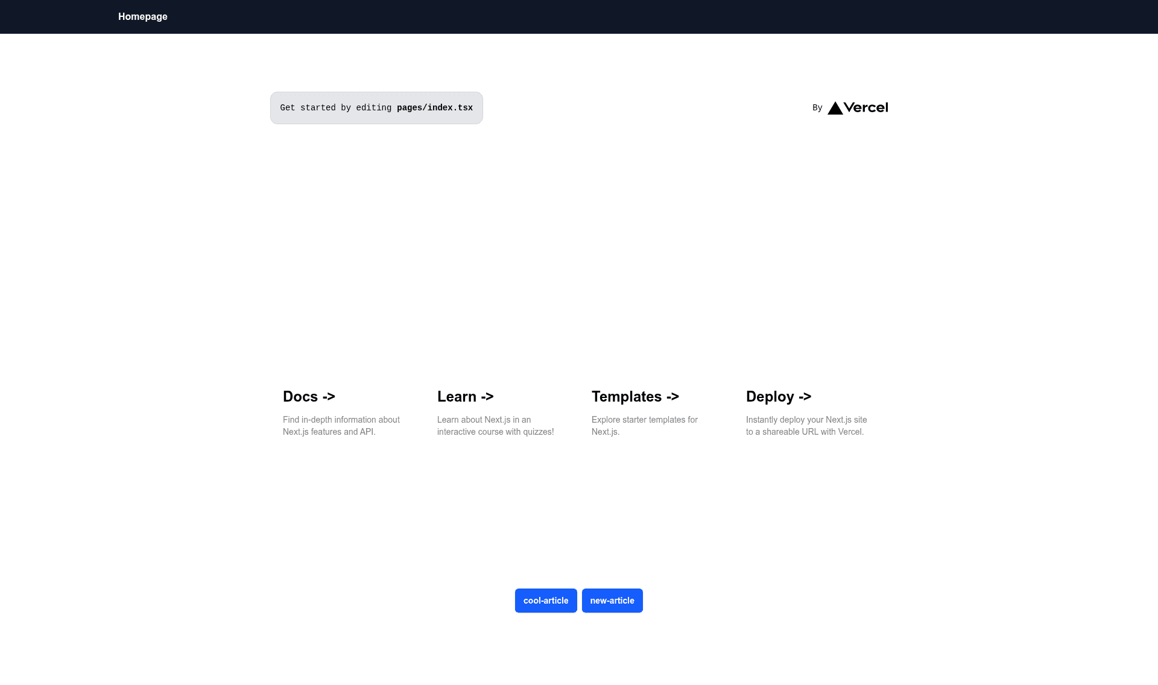Screen dimensions: 1158x685
Task: Open the Deploy -> card heading
Action: coord(779,397)
